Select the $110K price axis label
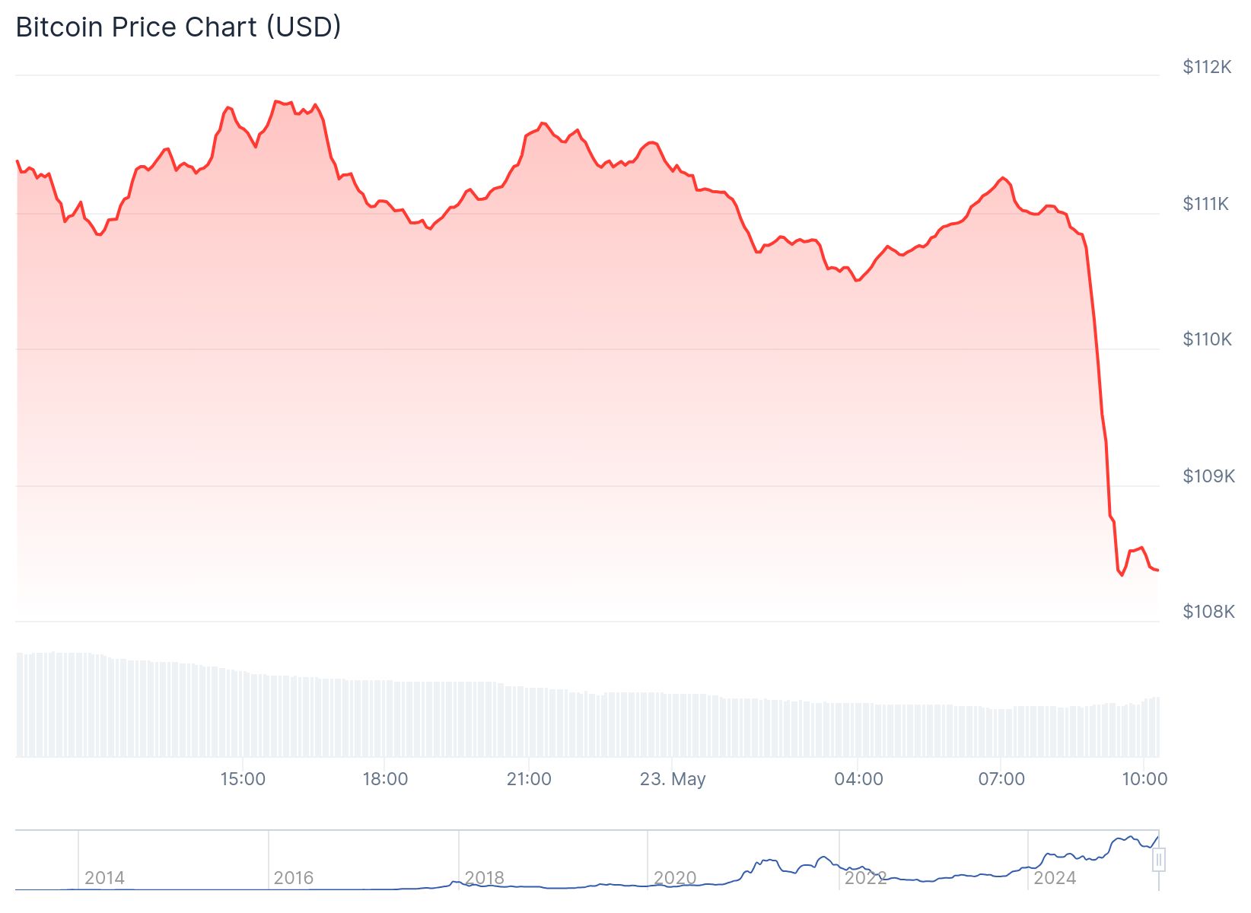This screenshot has height=913, width=1251. 1206,339
